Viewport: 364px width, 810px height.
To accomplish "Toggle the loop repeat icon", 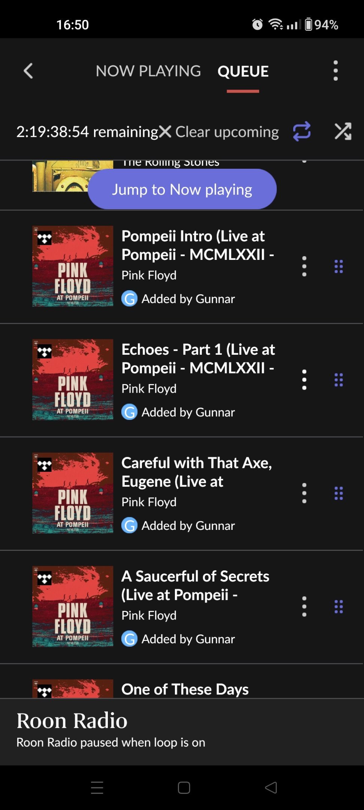I will [x=302, y=132].
